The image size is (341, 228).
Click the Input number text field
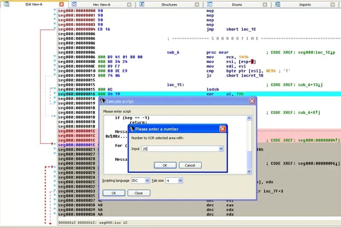click(179, 149)
